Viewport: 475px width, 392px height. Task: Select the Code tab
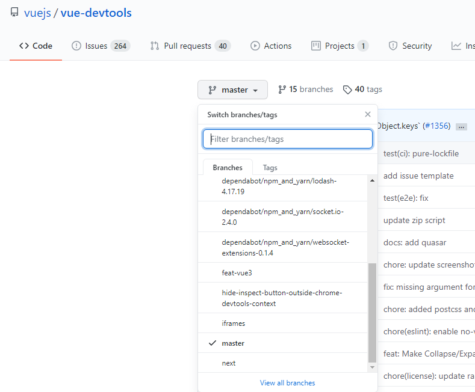[x=36, y=46]
